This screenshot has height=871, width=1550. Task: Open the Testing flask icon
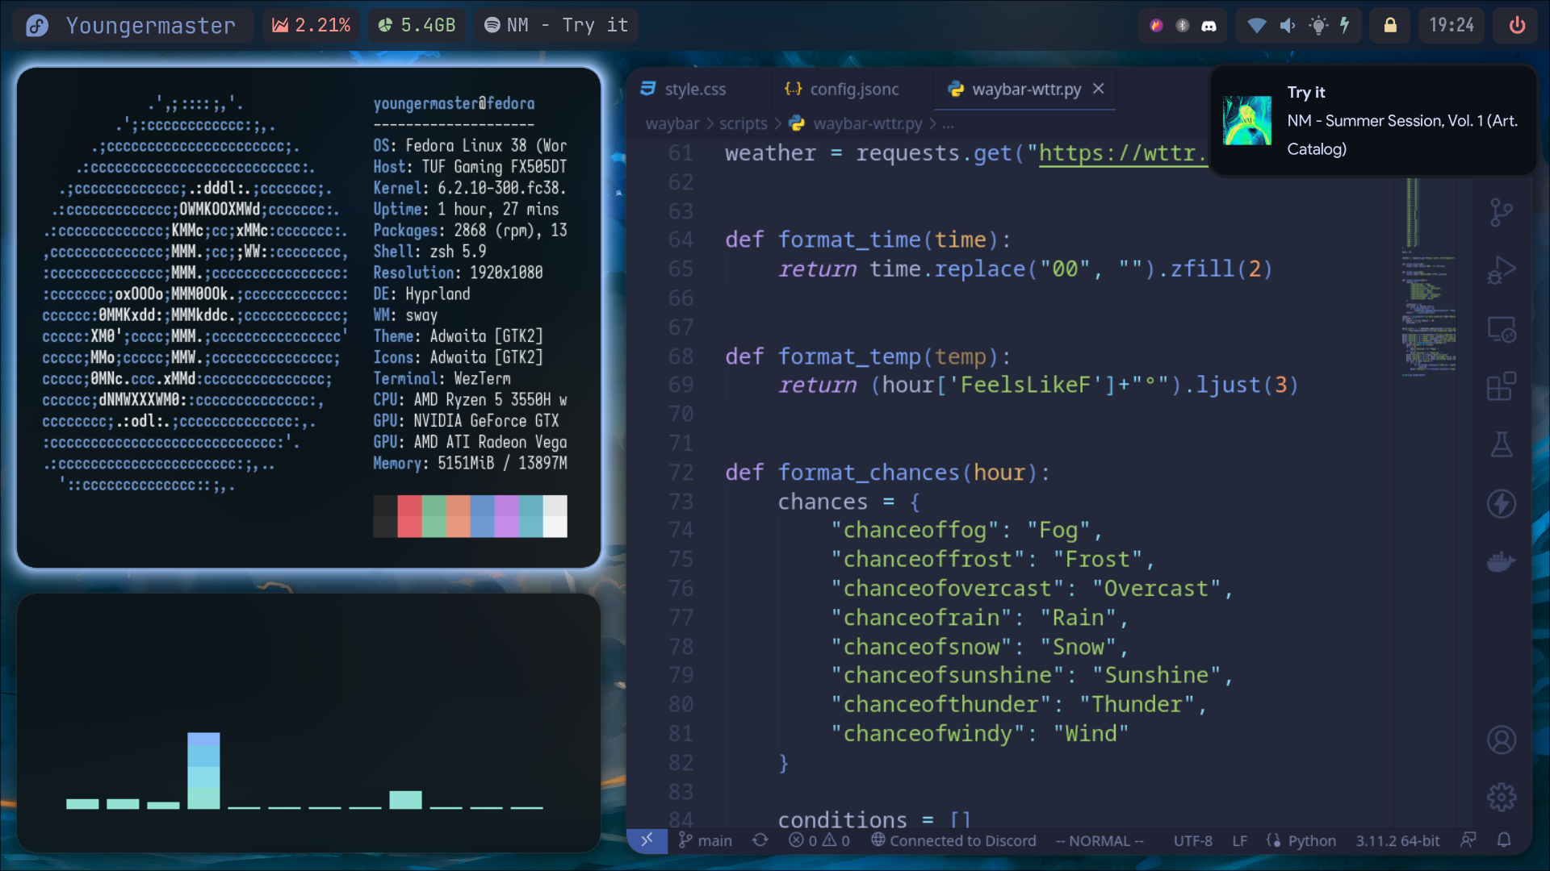[x=1501, y=444]
